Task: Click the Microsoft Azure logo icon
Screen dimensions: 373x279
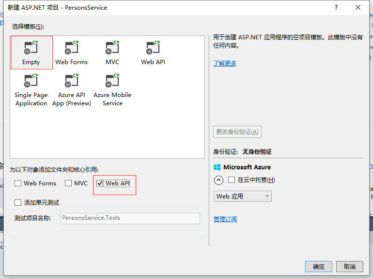Action: [217, 167]
